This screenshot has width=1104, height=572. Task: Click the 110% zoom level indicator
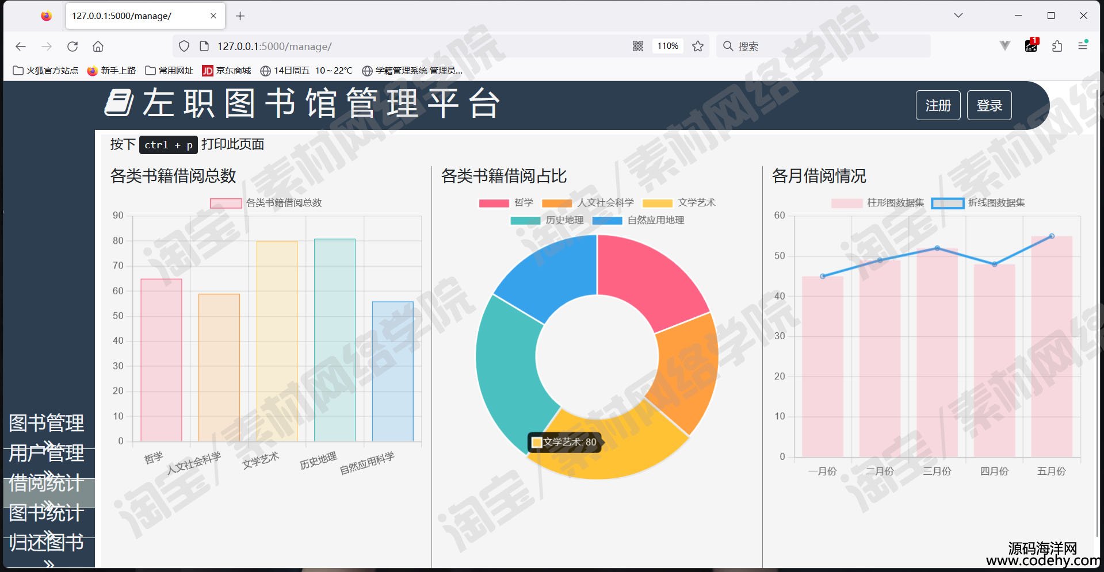click(668, 46)
